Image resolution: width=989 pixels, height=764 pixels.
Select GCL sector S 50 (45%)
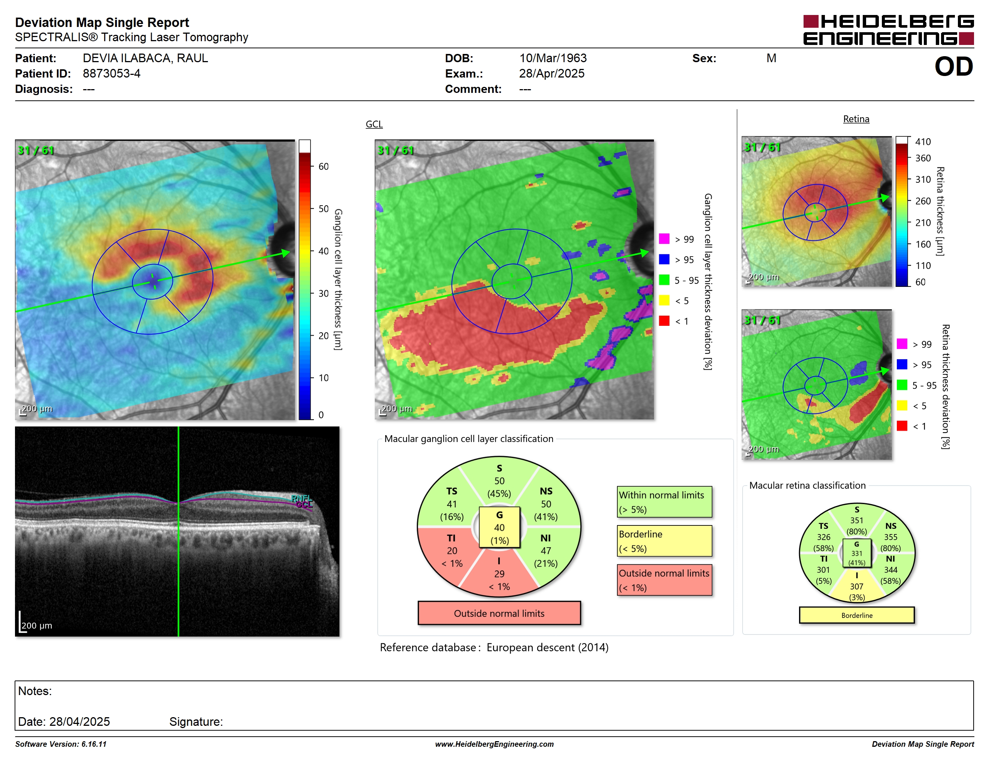coord(499,480)
